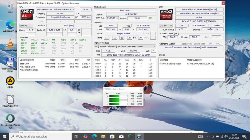Click the Chipset AMD KernCZ field
The height and width of the screenshot is (140, 250).
(x=131, y=14)
